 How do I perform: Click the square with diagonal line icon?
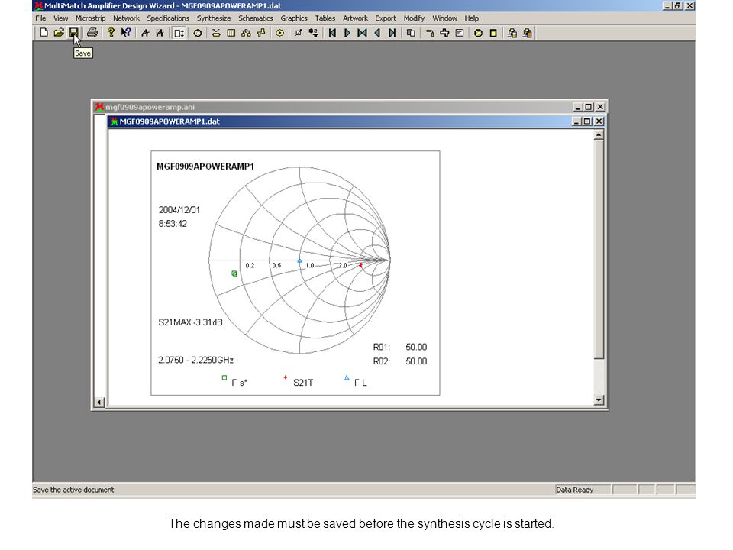(299, 33)
